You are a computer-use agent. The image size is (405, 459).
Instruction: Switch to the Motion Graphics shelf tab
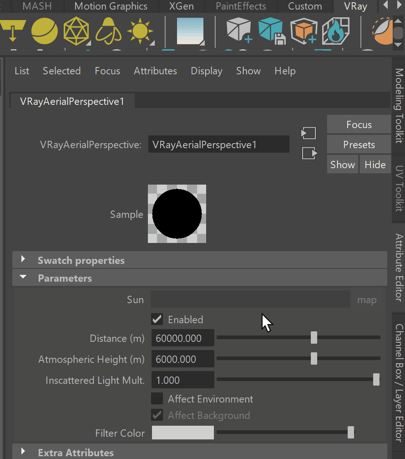[111, 6]
